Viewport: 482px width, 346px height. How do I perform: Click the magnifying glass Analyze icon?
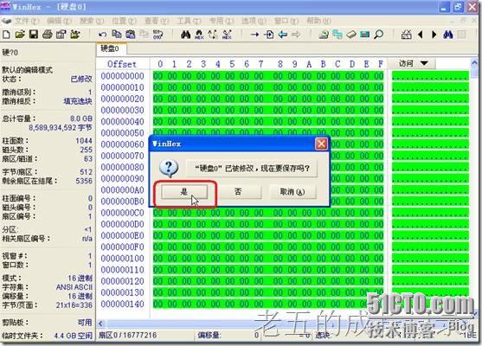pos(379,34)
